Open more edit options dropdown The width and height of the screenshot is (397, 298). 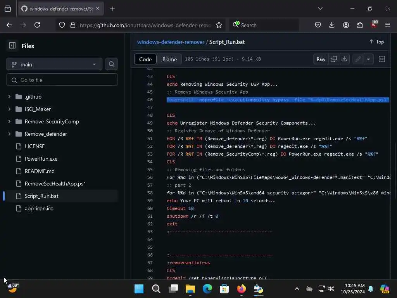[368, 59]
